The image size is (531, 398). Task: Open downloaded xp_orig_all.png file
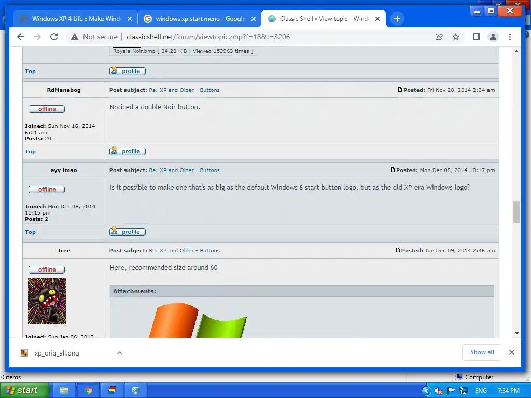click(57, 353)
